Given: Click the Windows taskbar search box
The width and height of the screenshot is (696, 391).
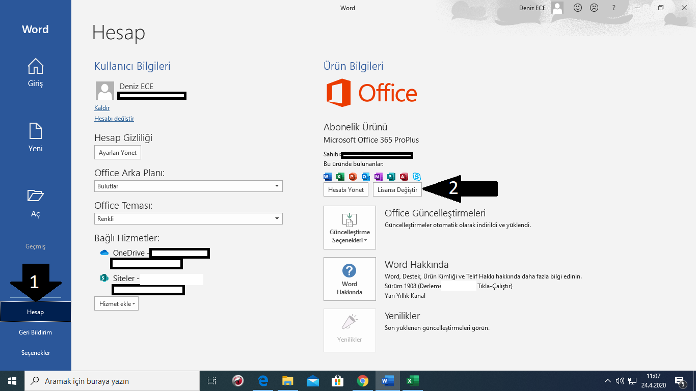Looking at the screenshot, I should 112,381.
